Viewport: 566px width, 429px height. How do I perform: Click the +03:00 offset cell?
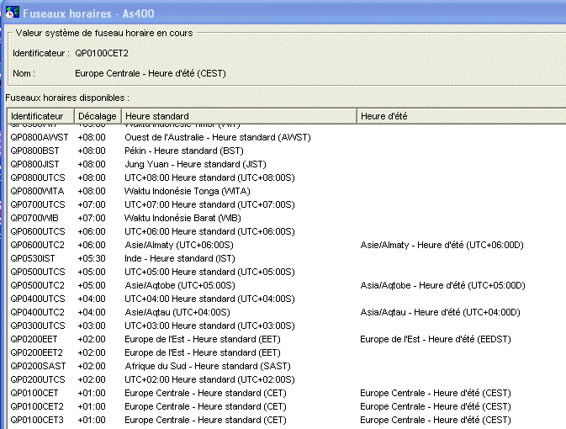coord(92,326)
